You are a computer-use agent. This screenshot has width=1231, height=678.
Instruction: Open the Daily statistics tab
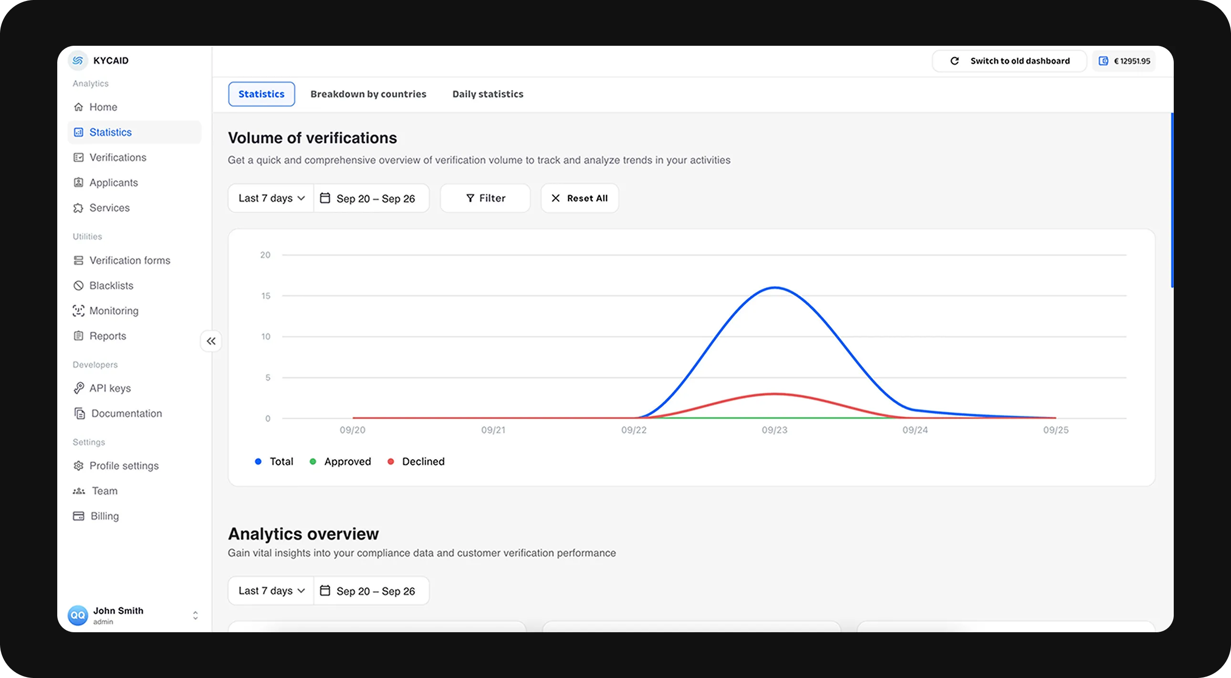(488, 94)
